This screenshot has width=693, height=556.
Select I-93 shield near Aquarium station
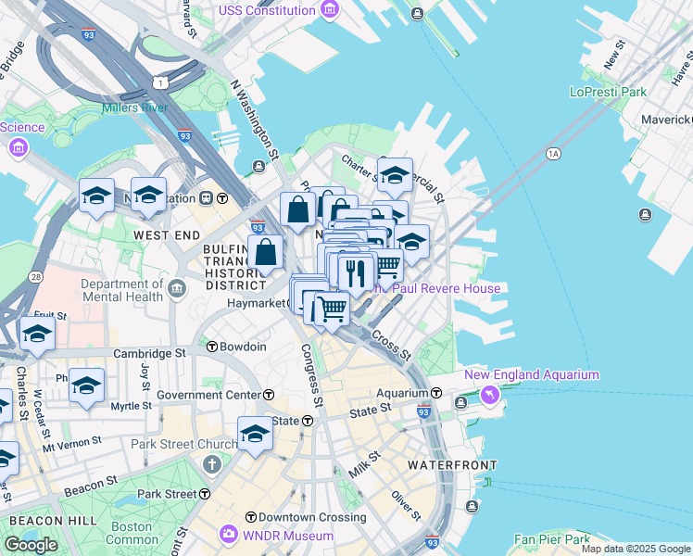(x=423, y=411)
